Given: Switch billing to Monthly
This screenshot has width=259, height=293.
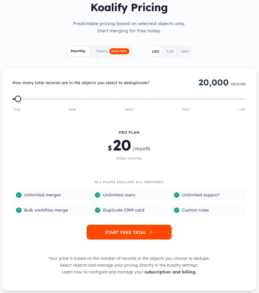Looking at the screenshot, I should [x=78, y=51].
